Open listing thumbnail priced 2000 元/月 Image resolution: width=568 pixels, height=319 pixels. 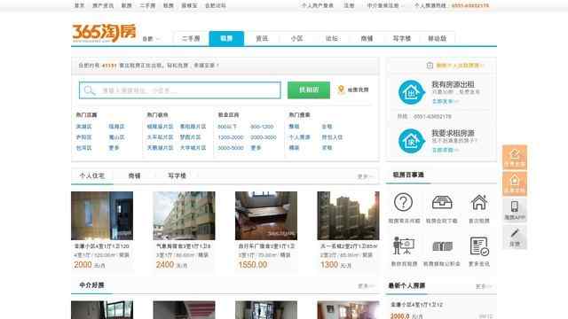coord(102,215)
